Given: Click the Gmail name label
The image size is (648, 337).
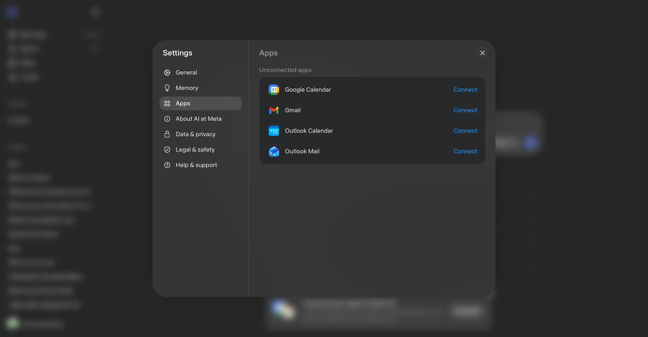Looking at the screenshot, I should pos(293,110).
